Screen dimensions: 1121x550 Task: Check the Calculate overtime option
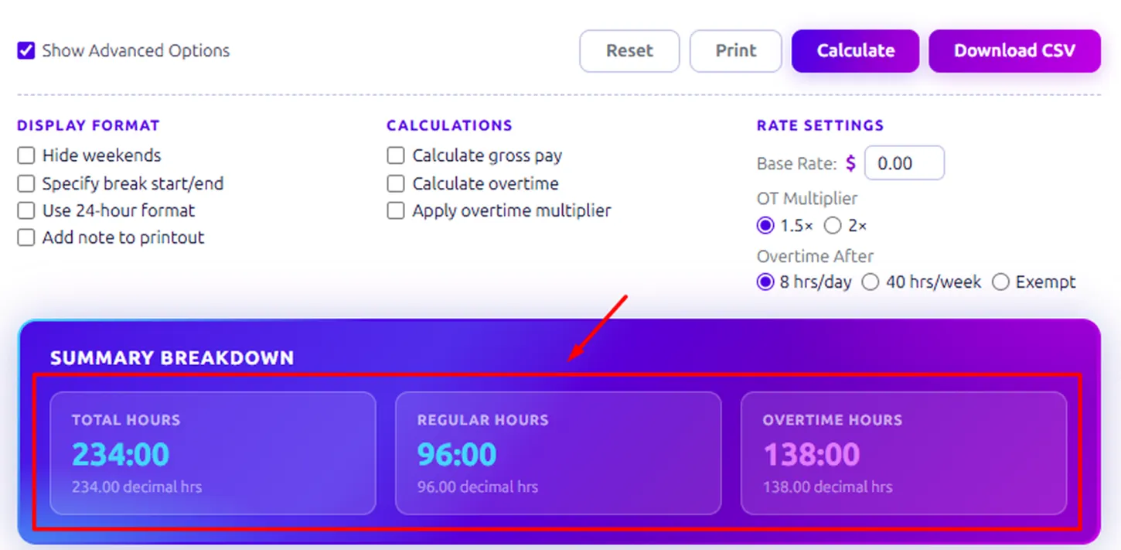[395, 183]
